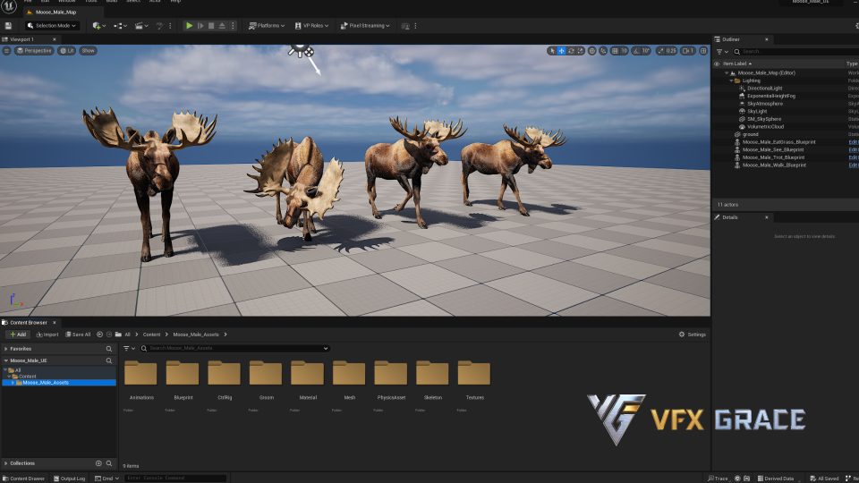
Task: Toggle surface snapping icon
Action: click(603, 51)
